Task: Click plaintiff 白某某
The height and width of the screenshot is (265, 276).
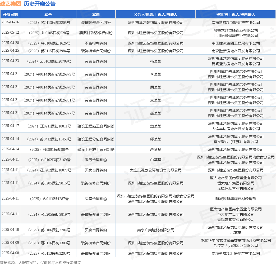Action: pyautogui.click(x=156, y=160)
